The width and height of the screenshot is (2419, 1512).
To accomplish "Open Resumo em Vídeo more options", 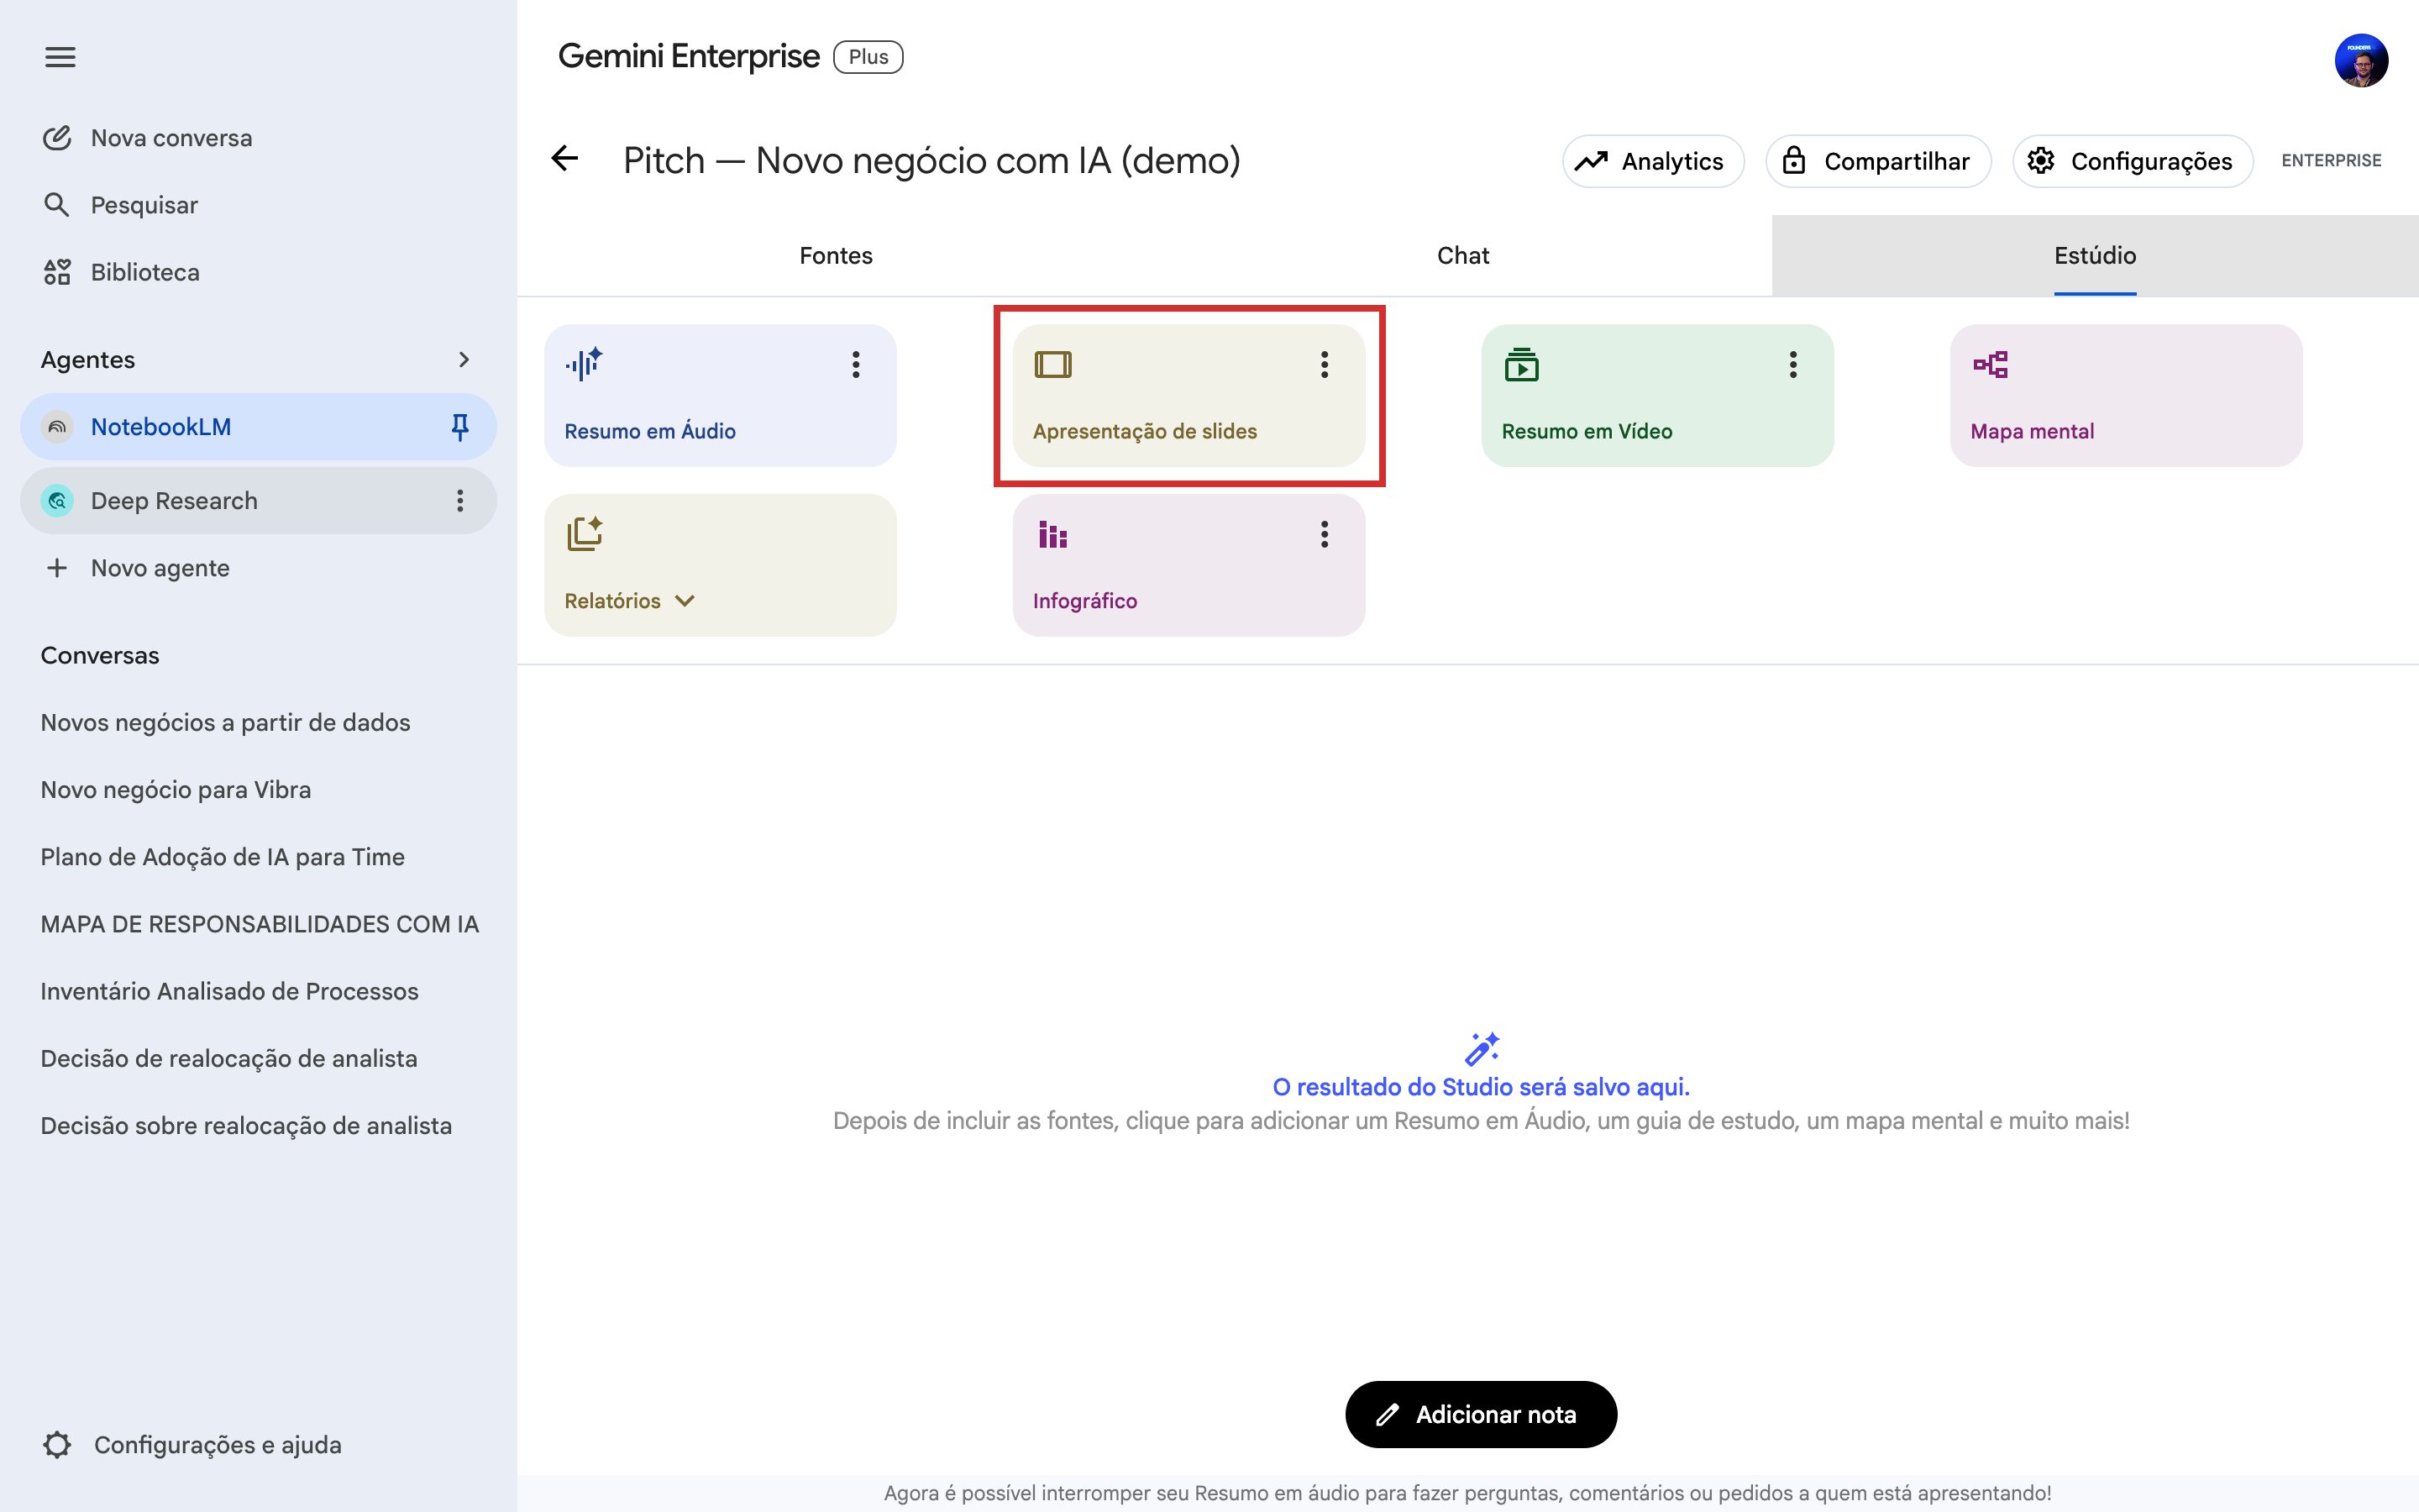I will (1793, 365).
